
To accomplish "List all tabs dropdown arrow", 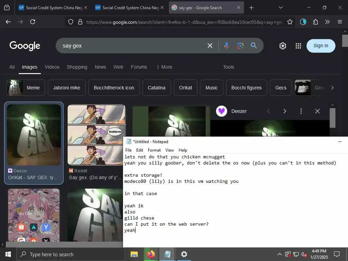I will pos(280,8).
